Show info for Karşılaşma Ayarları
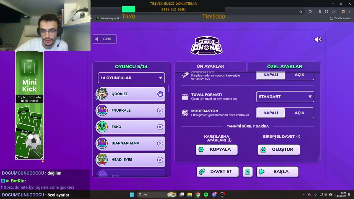The width and height of the screenshot is (354, 199). click(x=230, y=140)
